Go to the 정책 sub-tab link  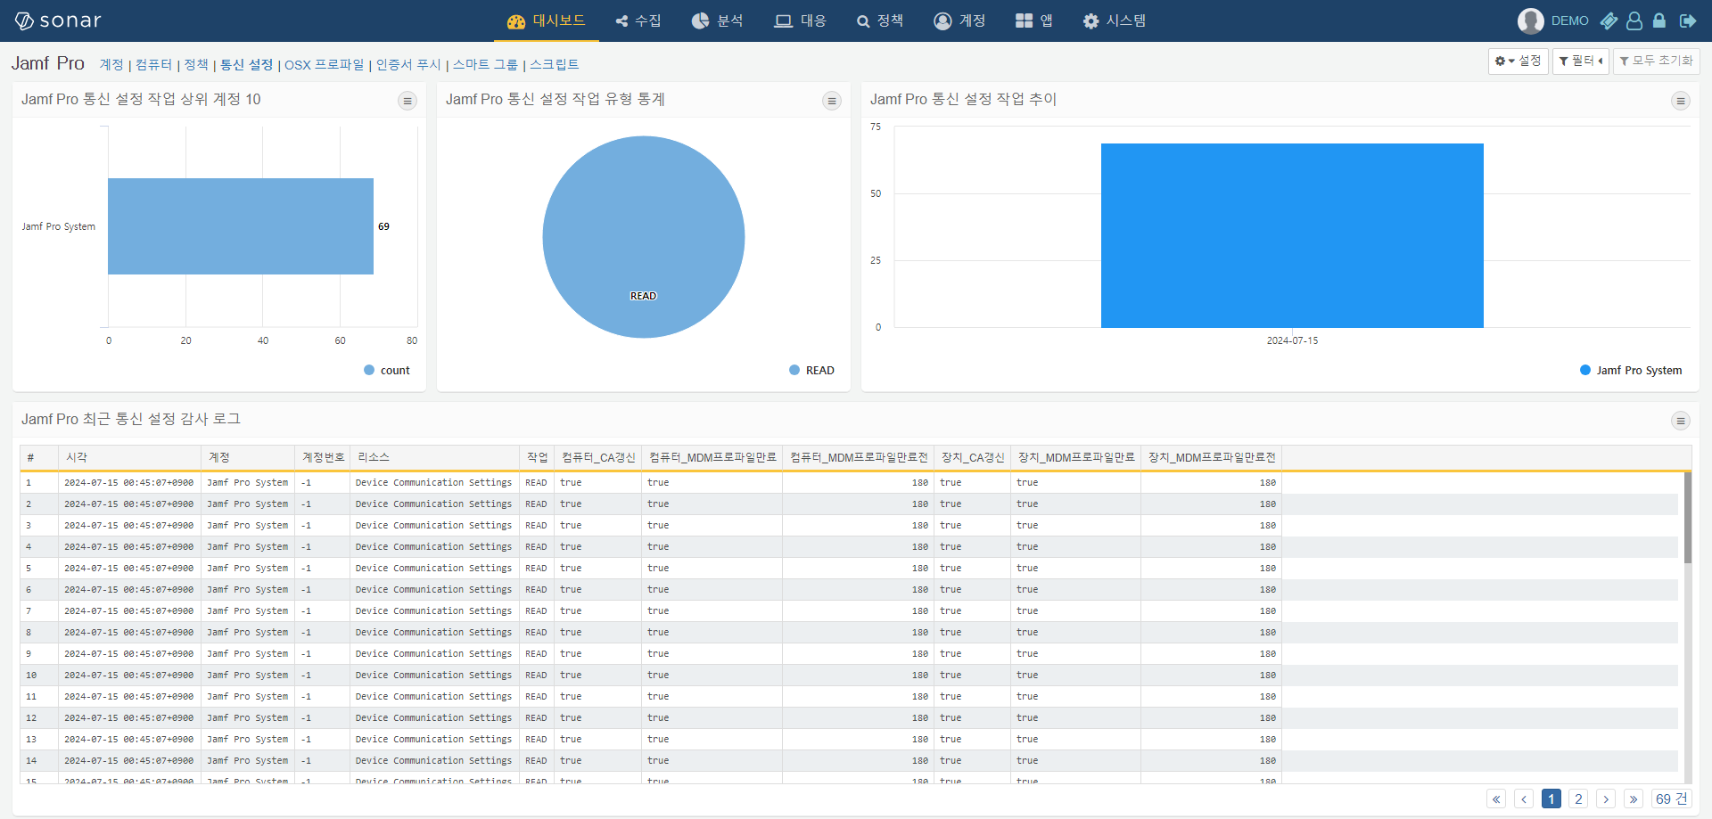pyautogui.click(x=196, y=65)
